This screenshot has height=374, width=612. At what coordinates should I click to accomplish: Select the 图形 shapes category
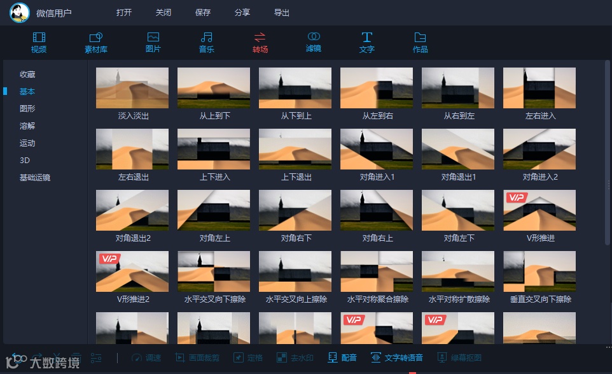[x=27, y=109]
